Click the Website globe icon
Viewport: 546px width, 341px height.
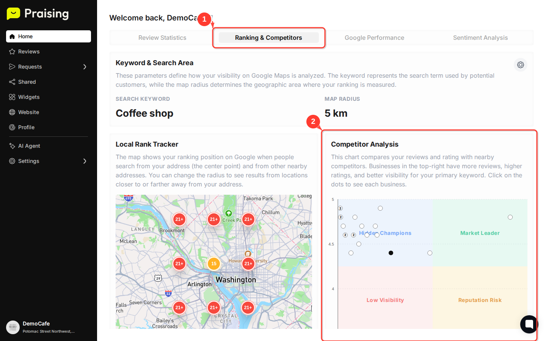12,112
